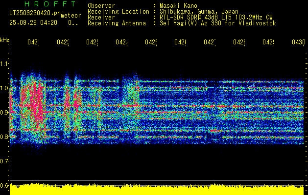Click the 0426 time marker
This screenshot has width=308, height=195.
pos(181,42)
